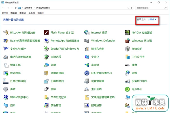Open the Realtek高清晰音频管理器 icon
This screenshot has height=113, width=170.
[x=6, y=41]
